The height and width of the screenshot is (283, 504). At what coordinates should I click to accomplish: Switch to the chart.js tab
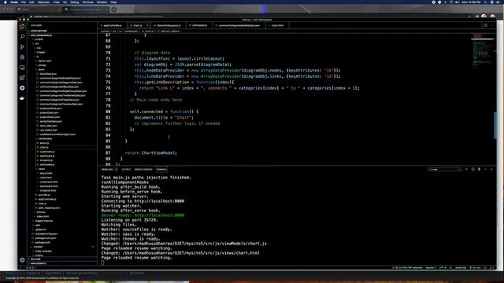[138, 25]
